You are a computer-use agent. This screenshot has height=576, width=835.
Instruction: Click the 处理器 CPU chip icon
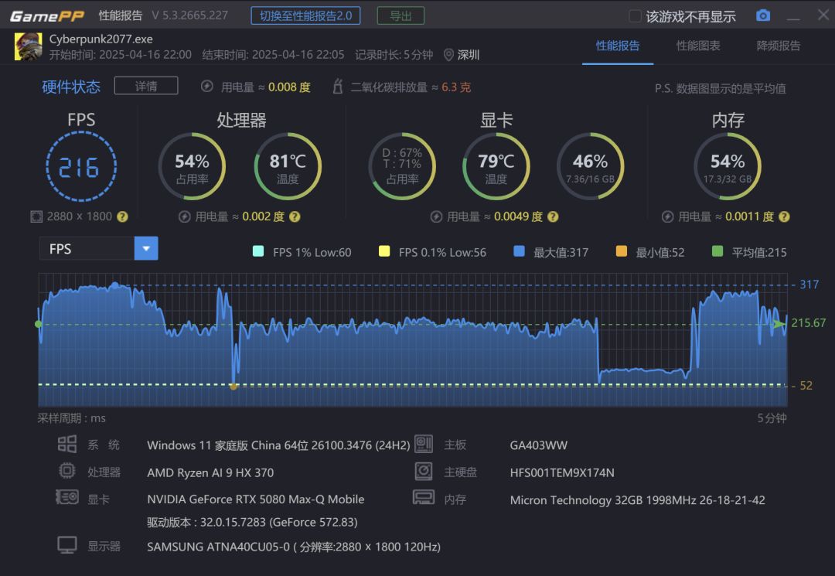67,471
